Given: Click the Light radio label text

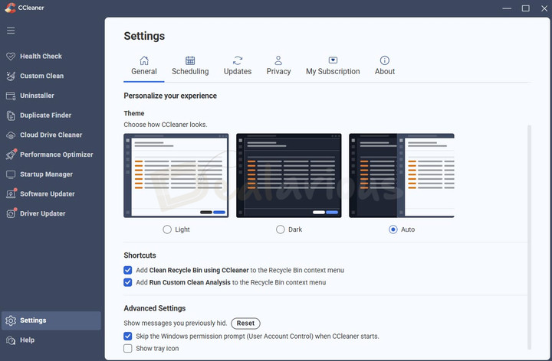Looking at the screenshot, I should click(182, 229).
